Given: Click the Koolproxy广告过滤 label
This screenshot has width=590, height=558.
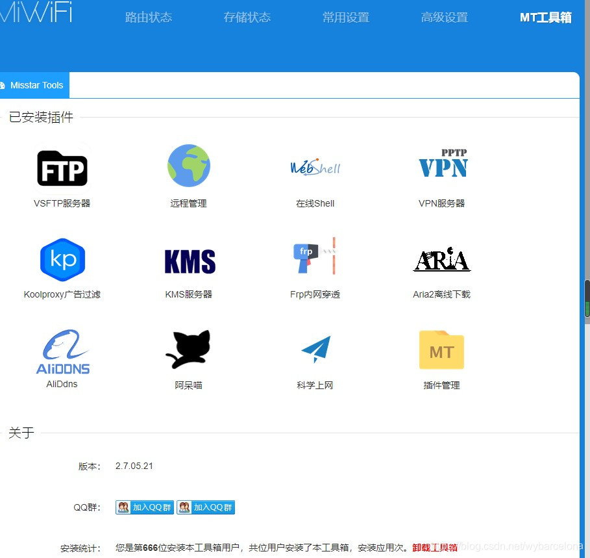Looking at the screenshot, I should coord(62,294).
